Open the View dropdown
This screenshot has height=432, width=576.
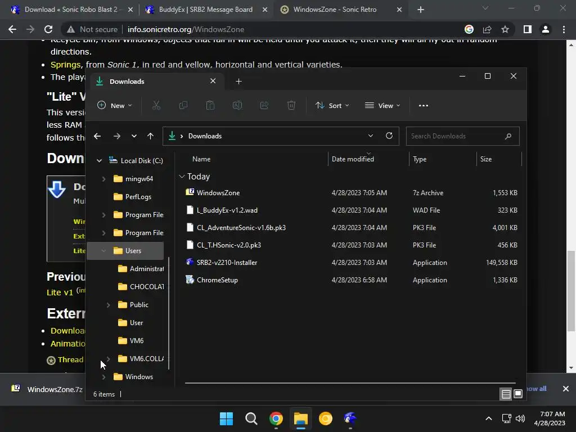click(382, 105)
